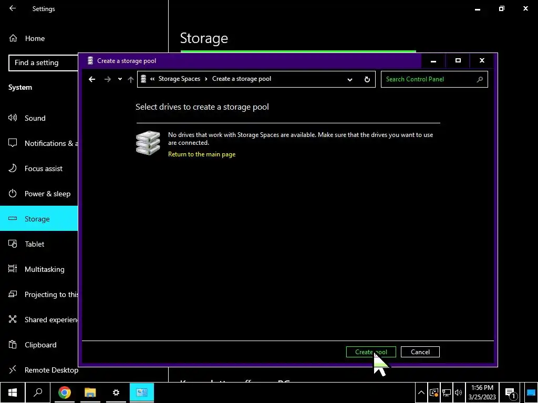Image resolution: width=538 pixels, height=403 pixels.
Task: Go back in Settings window
Action: pos(13,8)
